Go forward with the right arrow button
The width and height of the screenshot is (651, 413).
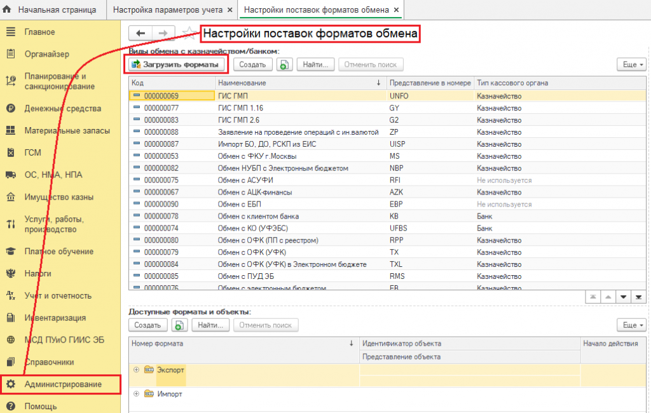click(163, 33)
